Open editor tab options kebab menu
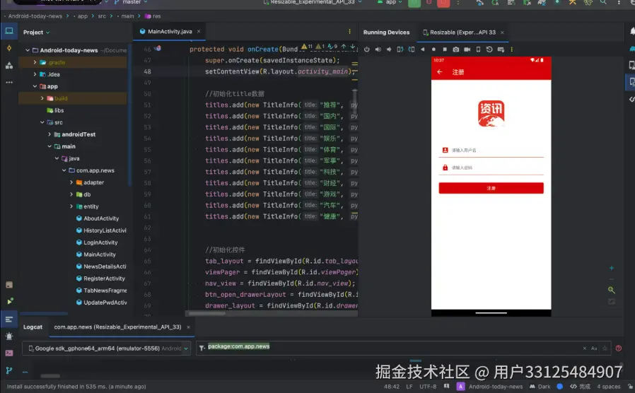Screen dimensions: 635x393 [349, 32]
